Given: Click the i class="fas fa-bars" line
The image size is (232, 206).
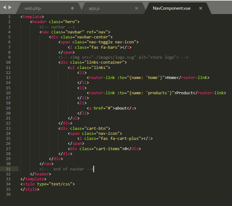Looking at the screenshot, I should coord(100,47).
